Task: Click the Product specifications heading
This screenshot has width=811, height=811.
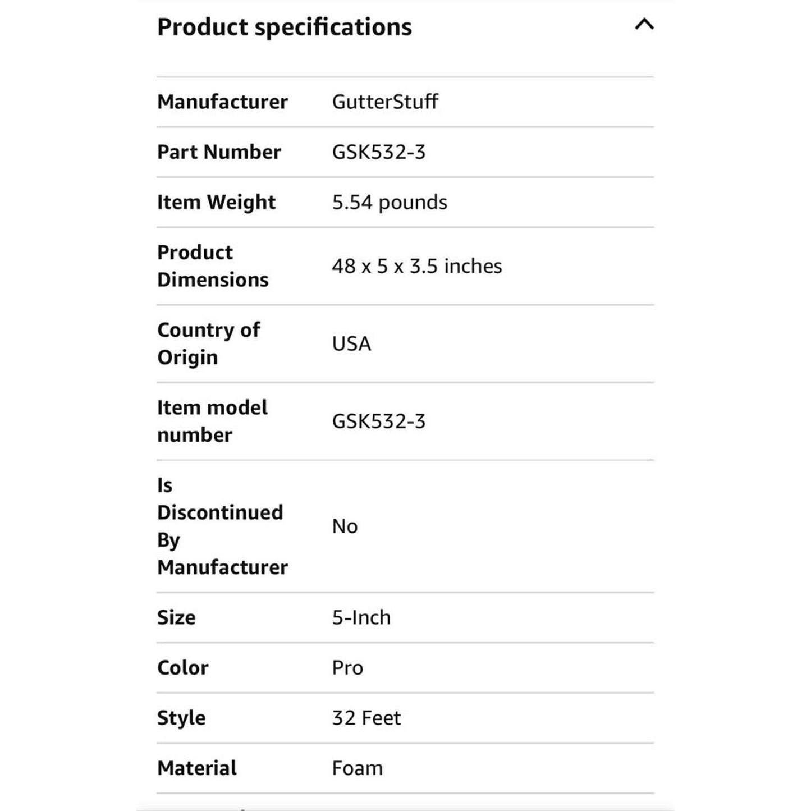Action: tap(285, 27)
